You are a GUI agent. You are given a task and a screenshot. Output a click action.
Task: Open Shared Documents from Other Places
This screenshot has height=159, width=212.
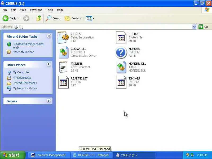tap(25, 83)
